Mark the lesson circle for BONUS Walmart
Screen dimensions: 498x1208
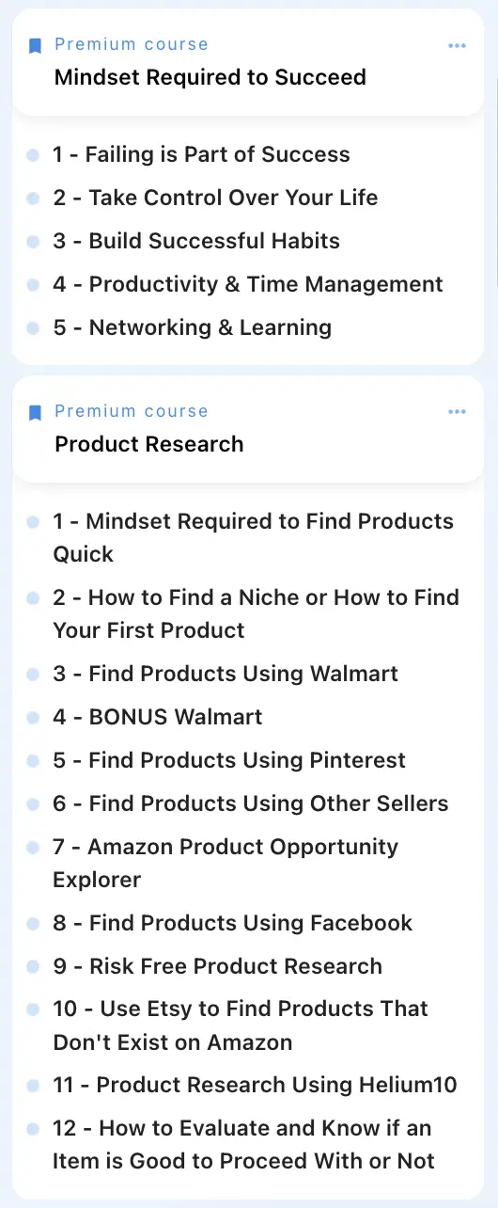34,718
